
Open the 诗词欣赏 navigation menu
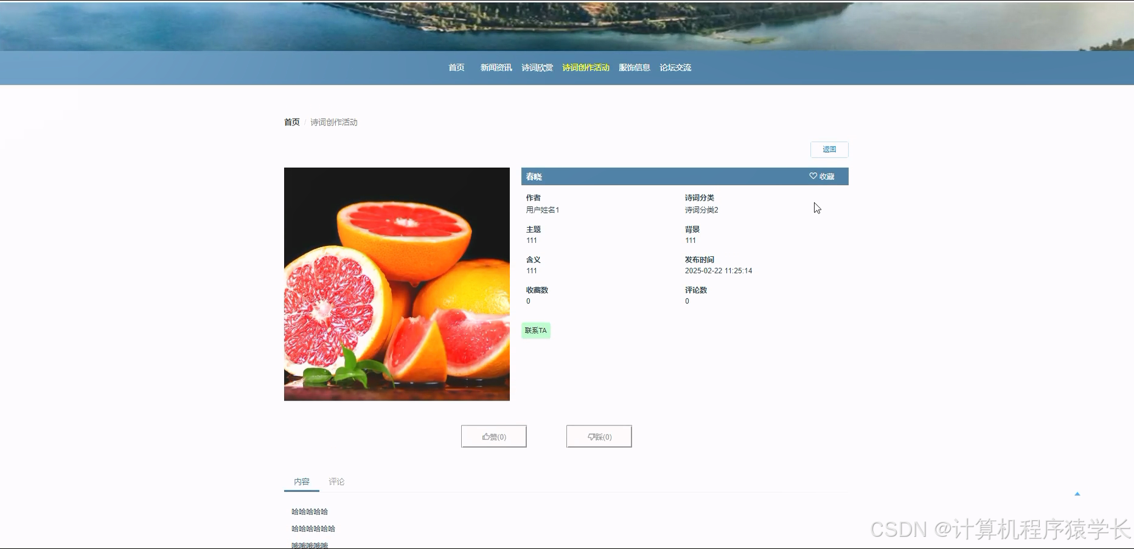pos(537,68)
